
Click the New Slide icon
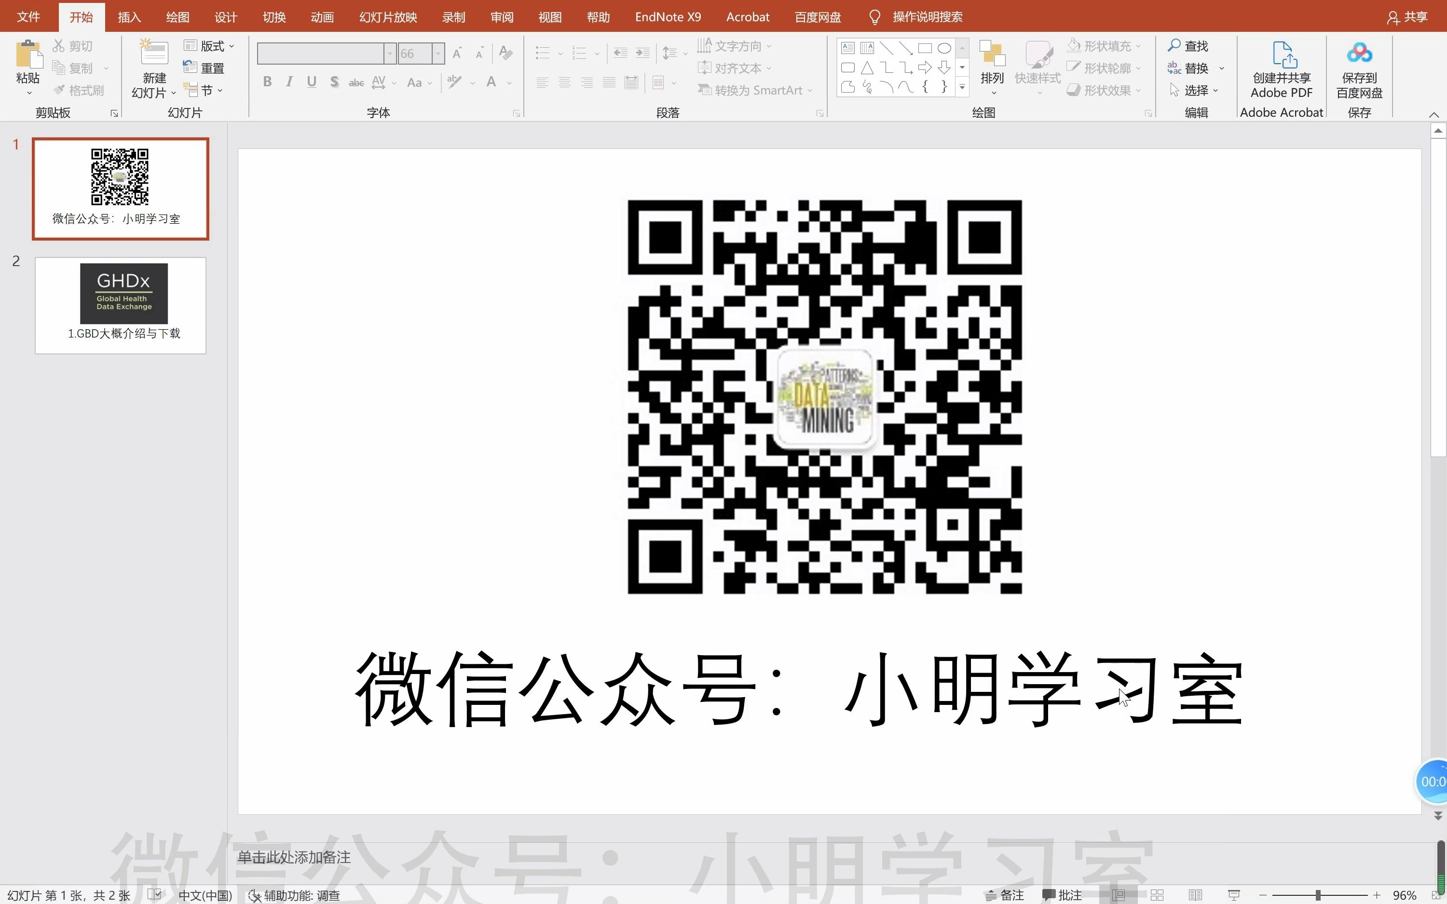click(x=154, y=52)
